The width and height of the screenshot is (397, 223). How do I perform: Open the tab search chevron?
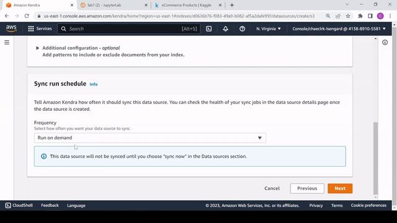[x=347, y=4]
